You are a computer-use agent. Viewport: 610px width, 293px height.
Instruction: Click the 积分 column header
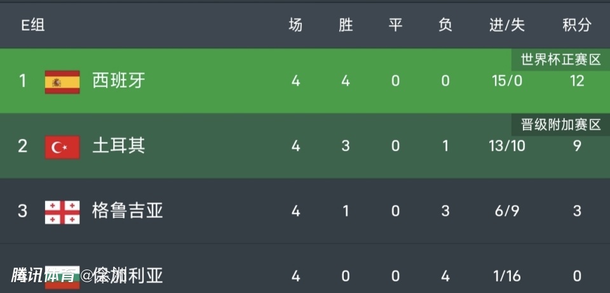(576, 25)
